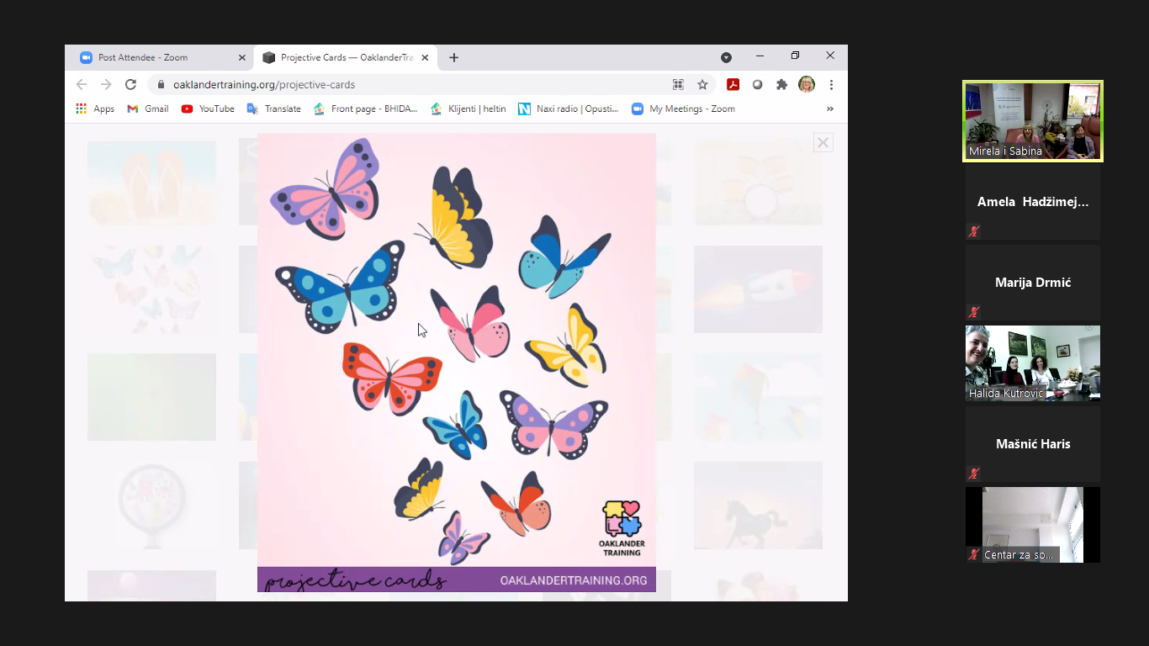Open a new browser tab
The width and height of the screenshot is (1149, 646).
pos(454,57)
